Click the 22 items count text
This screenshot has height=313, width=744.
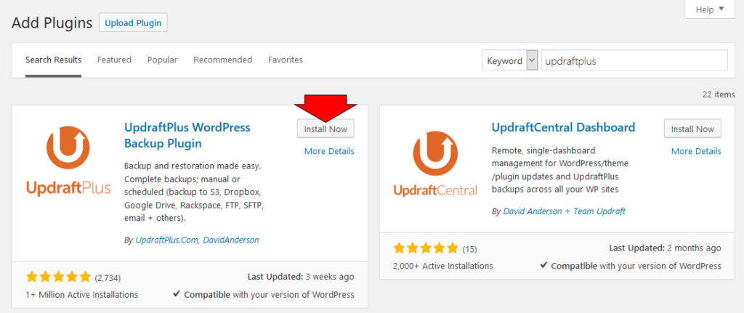pos(719,94)
